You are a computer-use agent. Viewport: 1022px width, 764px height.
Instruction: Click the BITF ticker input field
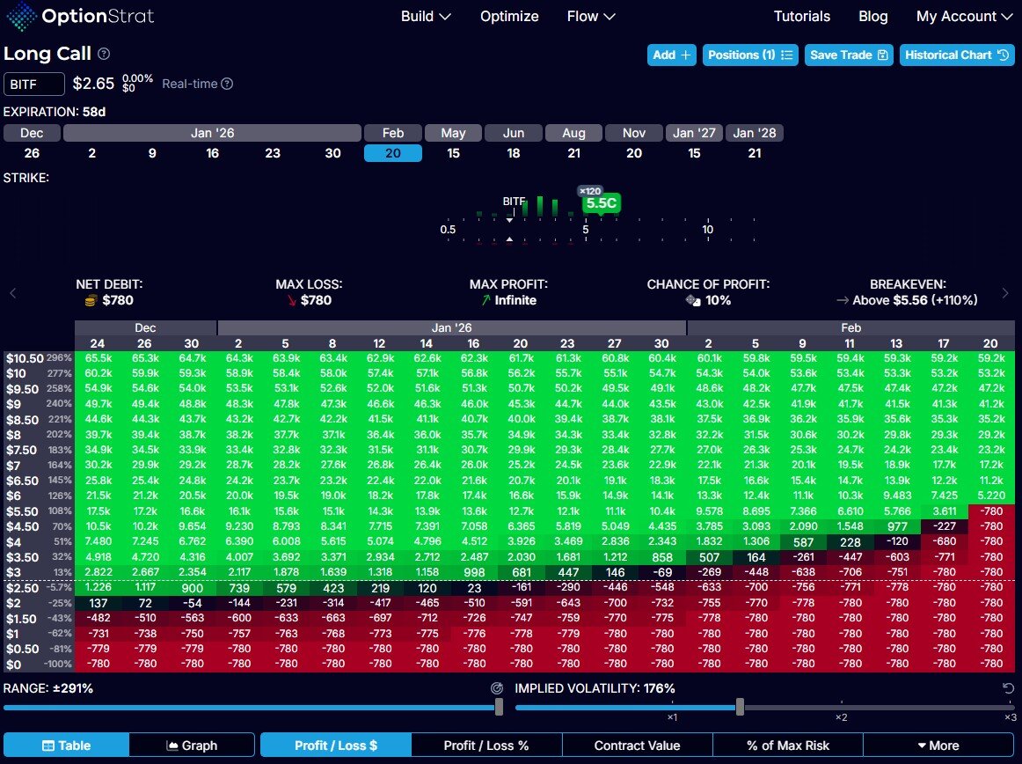(x=34, y=84)
